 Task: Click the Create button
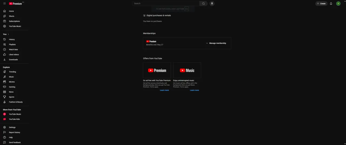click(321, 4)
